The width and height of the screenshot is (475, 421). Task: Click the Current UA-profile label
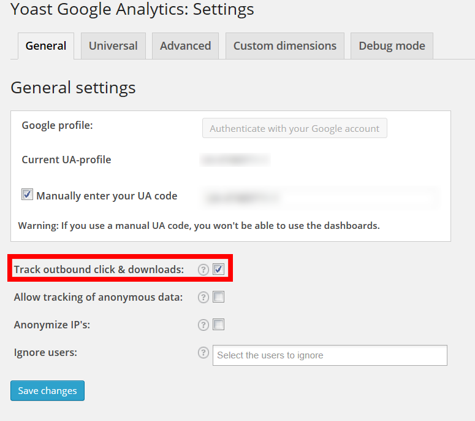click(x=66, y=160)
